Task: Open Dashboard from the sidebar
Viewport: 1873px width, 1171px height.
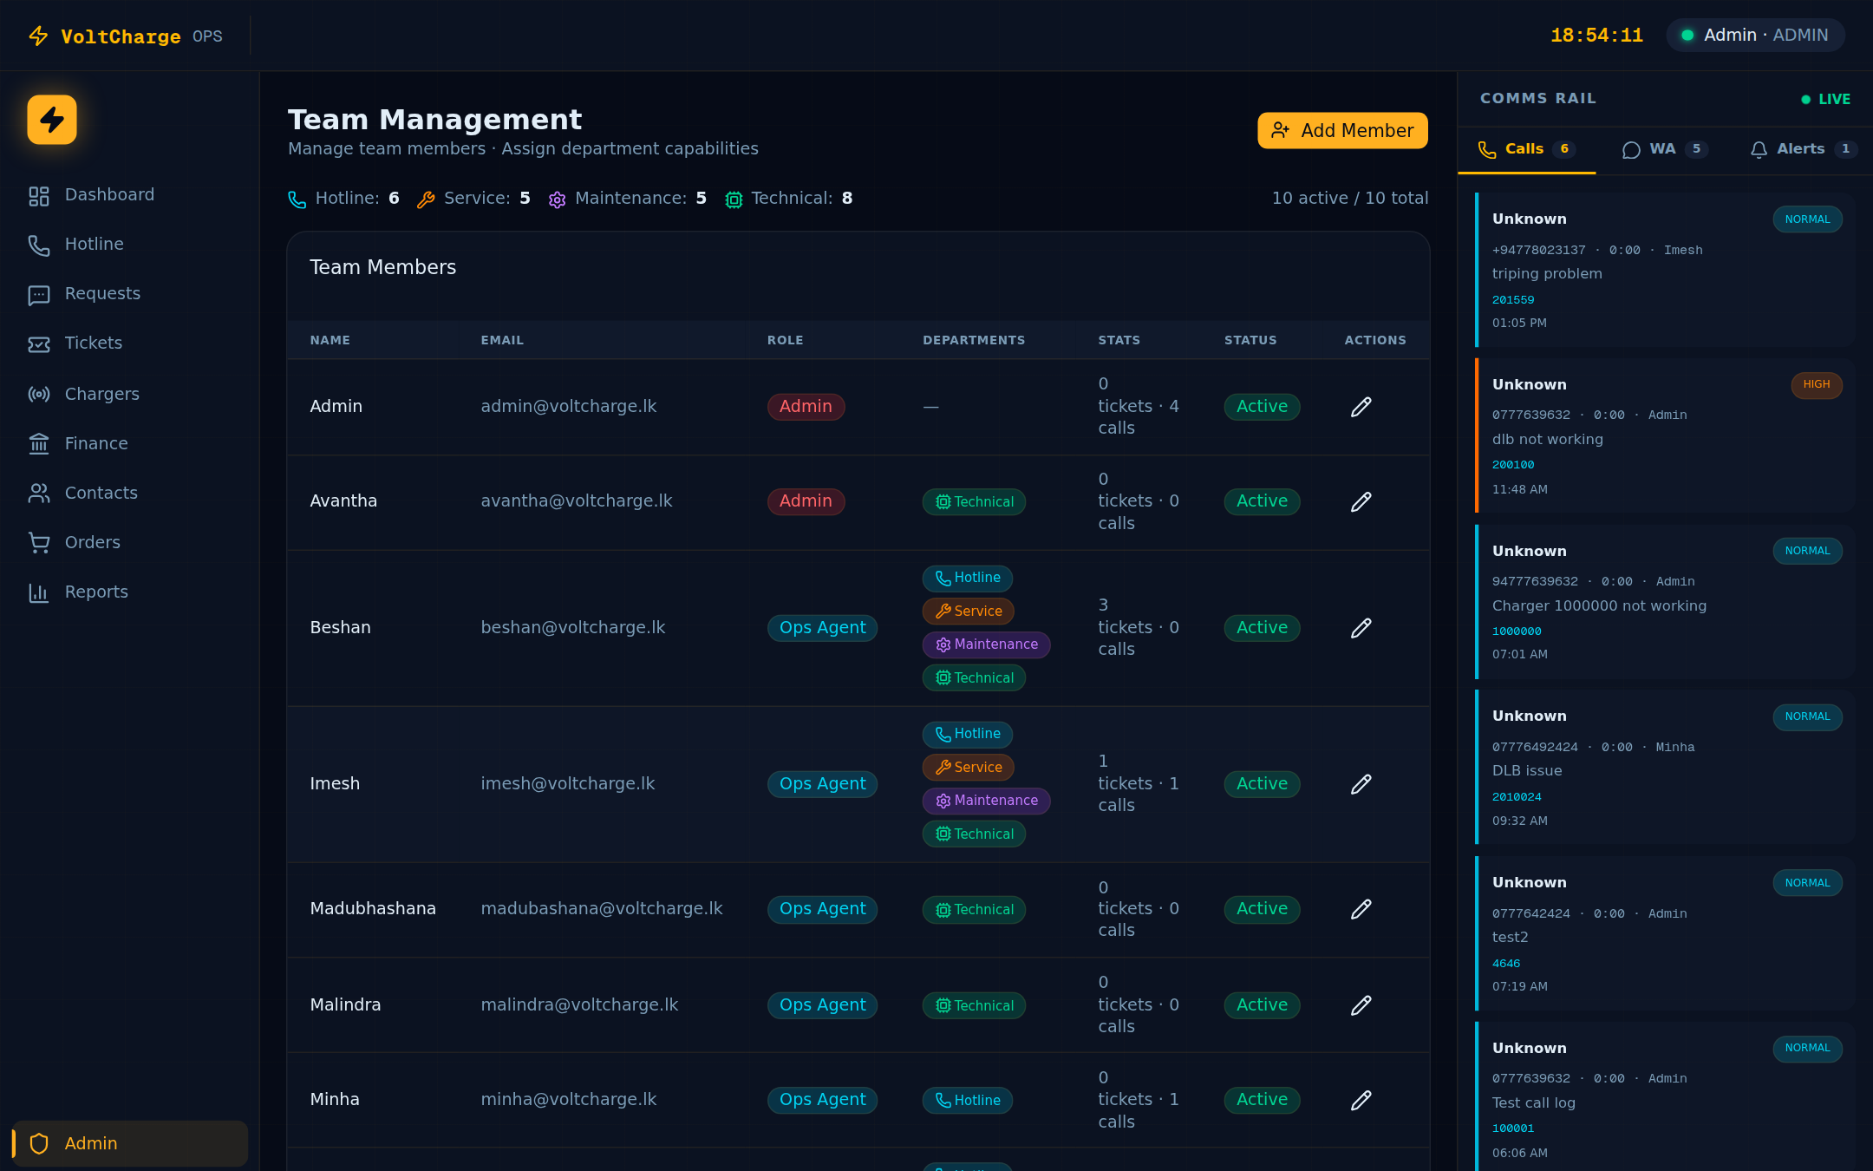Action: (x=109, y=195)
